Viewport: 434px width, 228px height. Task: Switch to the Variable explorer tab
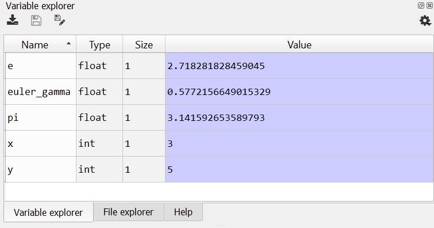48,212
